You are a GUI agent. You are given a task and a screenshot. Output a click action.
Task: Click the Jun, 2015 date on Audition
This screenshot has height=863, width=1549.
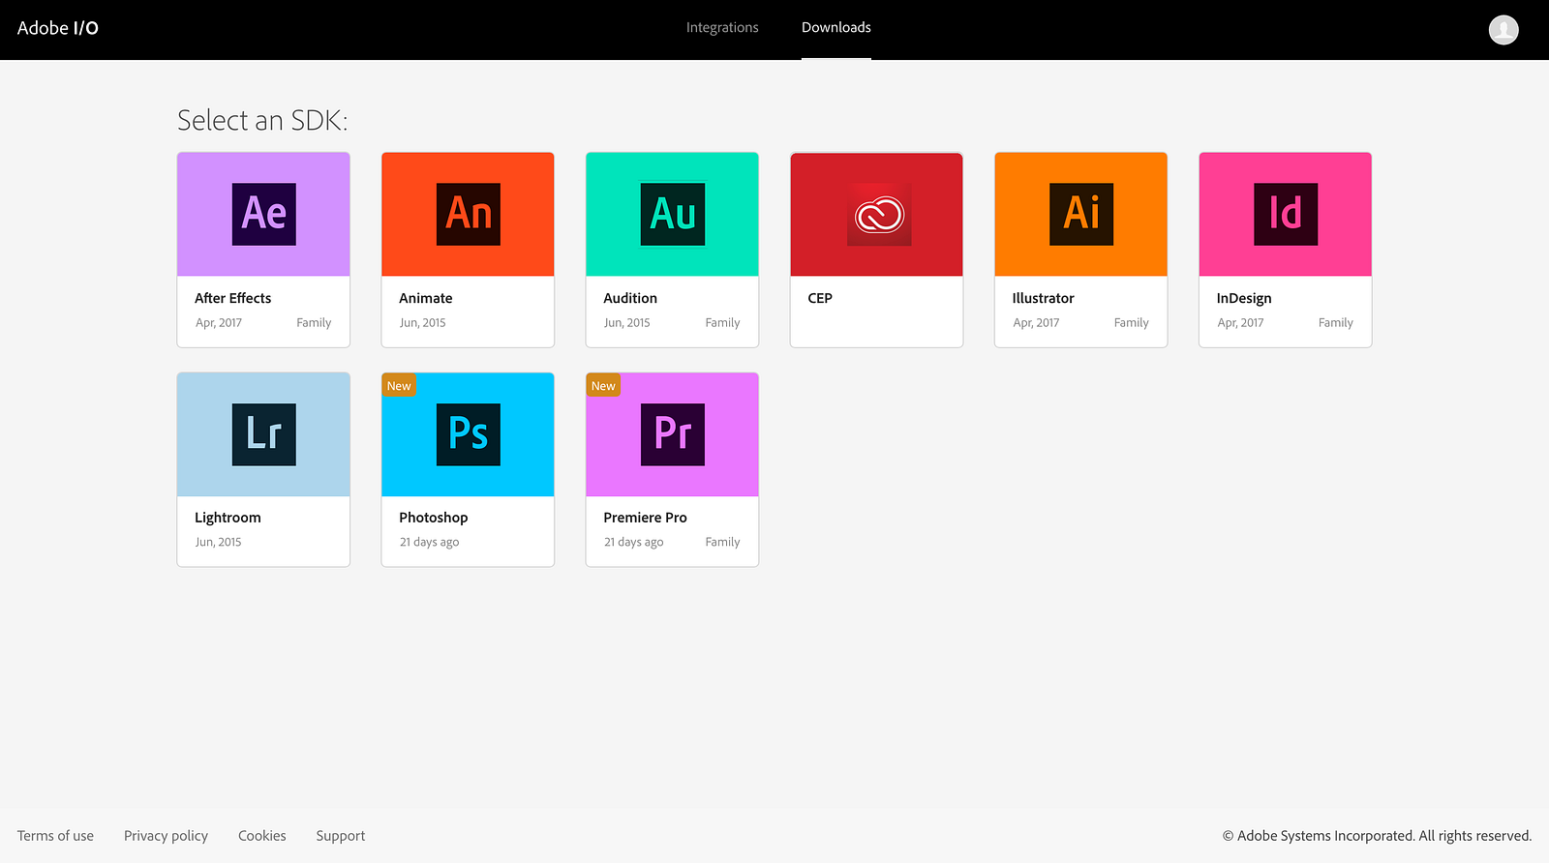pos(627,323)
